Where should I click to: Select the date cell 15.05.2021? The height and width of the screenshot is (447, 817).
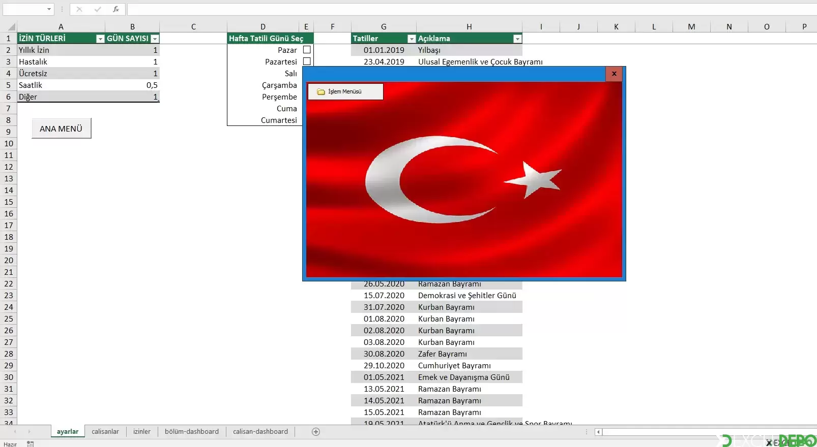[384, 412]
